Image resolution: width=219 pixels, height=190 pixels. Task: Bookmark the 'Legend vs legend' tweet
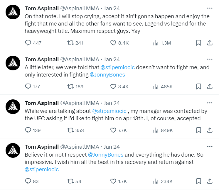198,43
